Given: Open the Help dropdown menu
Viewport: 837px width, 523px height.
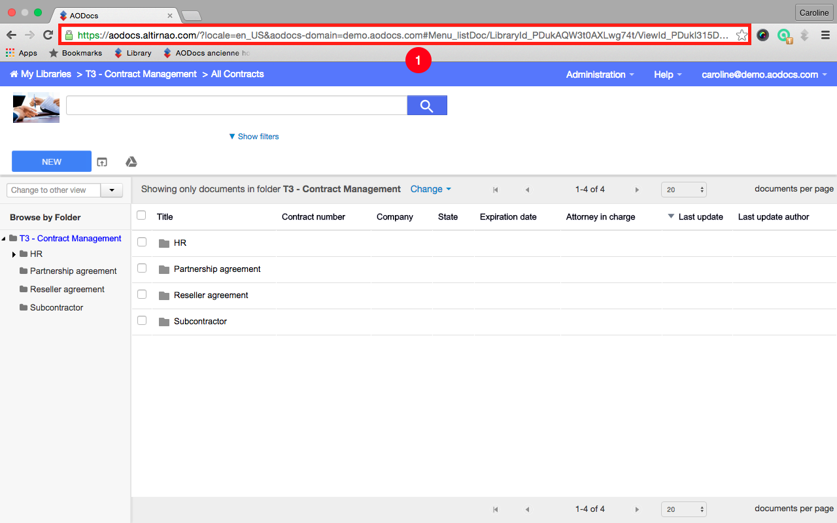Looking at the screenshot, I should 668,75.
